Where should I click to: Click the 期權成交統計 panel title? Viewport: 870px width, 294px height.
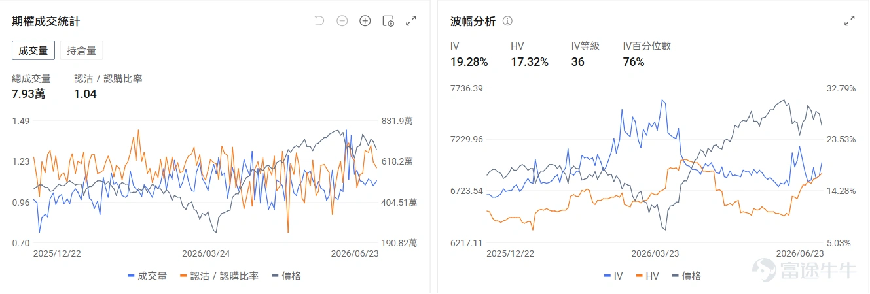[x=46, y=22]
